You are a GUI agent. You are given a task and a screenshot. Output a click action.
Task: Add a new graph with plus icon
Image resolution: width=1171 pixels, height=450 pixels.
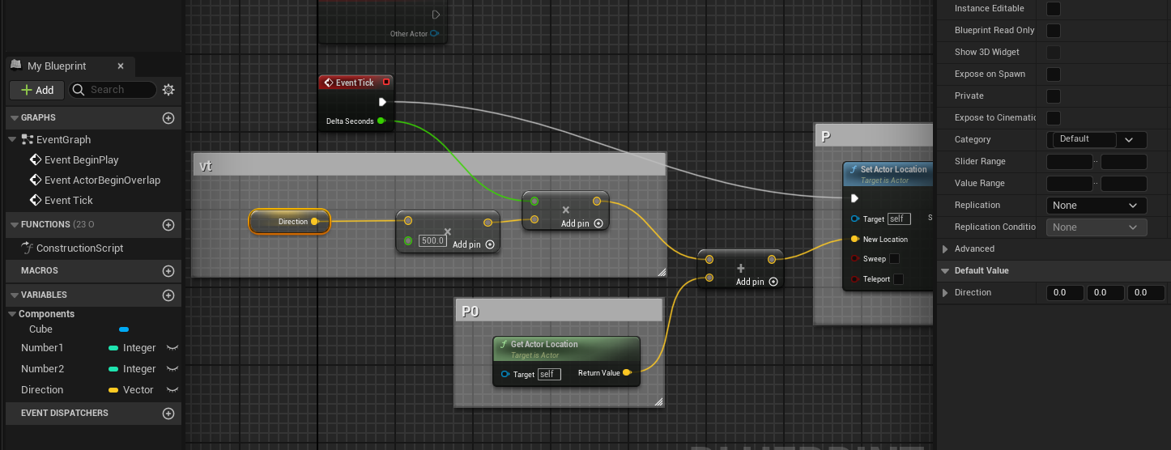pyautogui.click(x=168, y=118)
